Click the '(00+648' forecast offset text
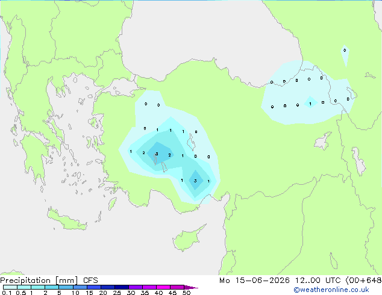 click(363, 281)
